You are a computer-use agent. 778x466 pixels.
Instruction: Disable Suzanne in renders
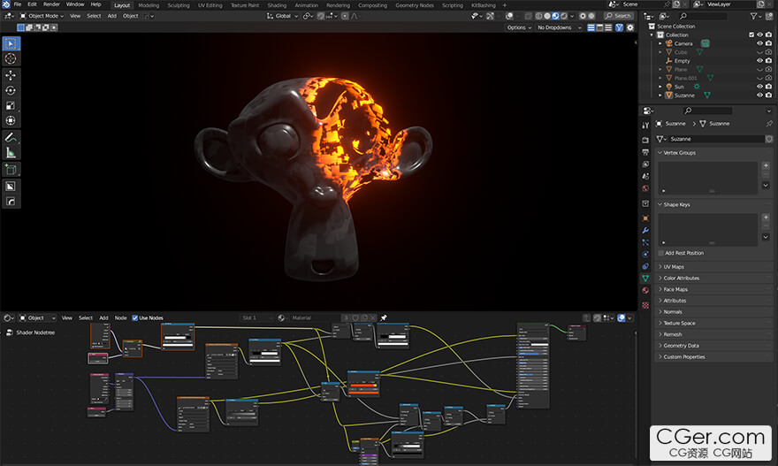coord(768,95)
